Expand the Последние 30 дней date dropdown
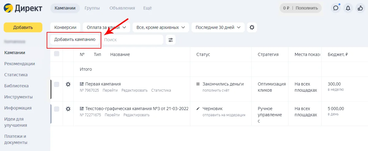The height and width of the screenshot is (151, 368). click(218, 27)
